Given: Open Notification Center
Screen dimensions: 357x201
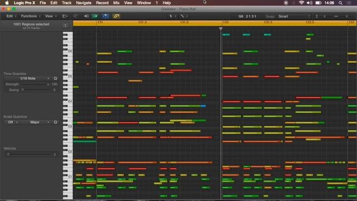Looking at the screenshot, I should 349,3.
